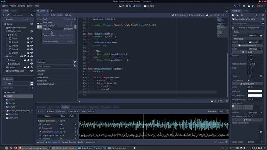This screenshot has height=150, width=267.
Task: Click the Search Help button
Action: pos(213,15)
